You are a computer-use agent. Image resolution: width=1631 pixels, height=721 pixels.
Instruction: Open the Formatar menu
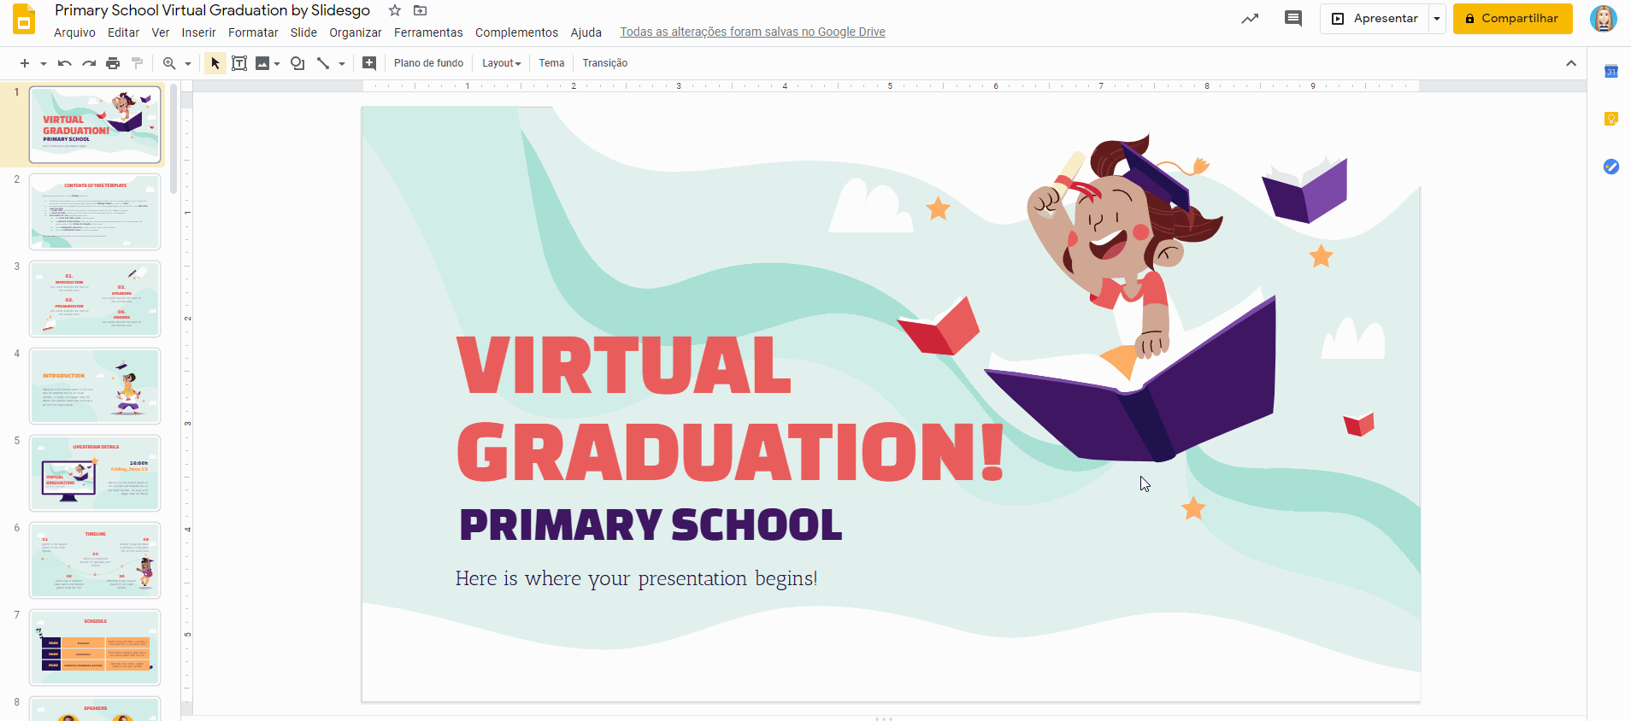coord(253,32)
